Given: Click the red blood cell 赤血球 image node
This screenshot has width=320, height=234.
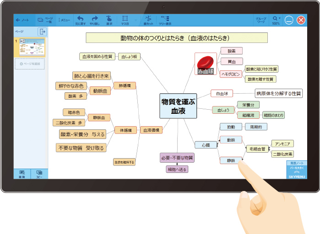Looking at the screenshot, I should pyautogui.click(x=206, y=64).
